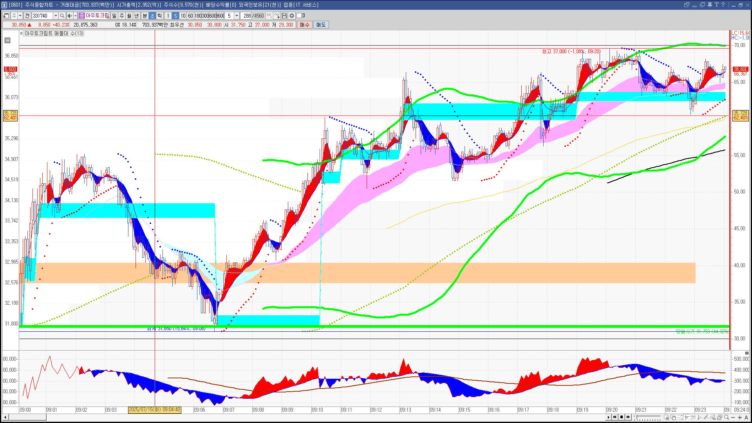The width and height of the screenshot is (752, 423).
Task: Open dropdown next to 주 selector
Action: (20, 16)
